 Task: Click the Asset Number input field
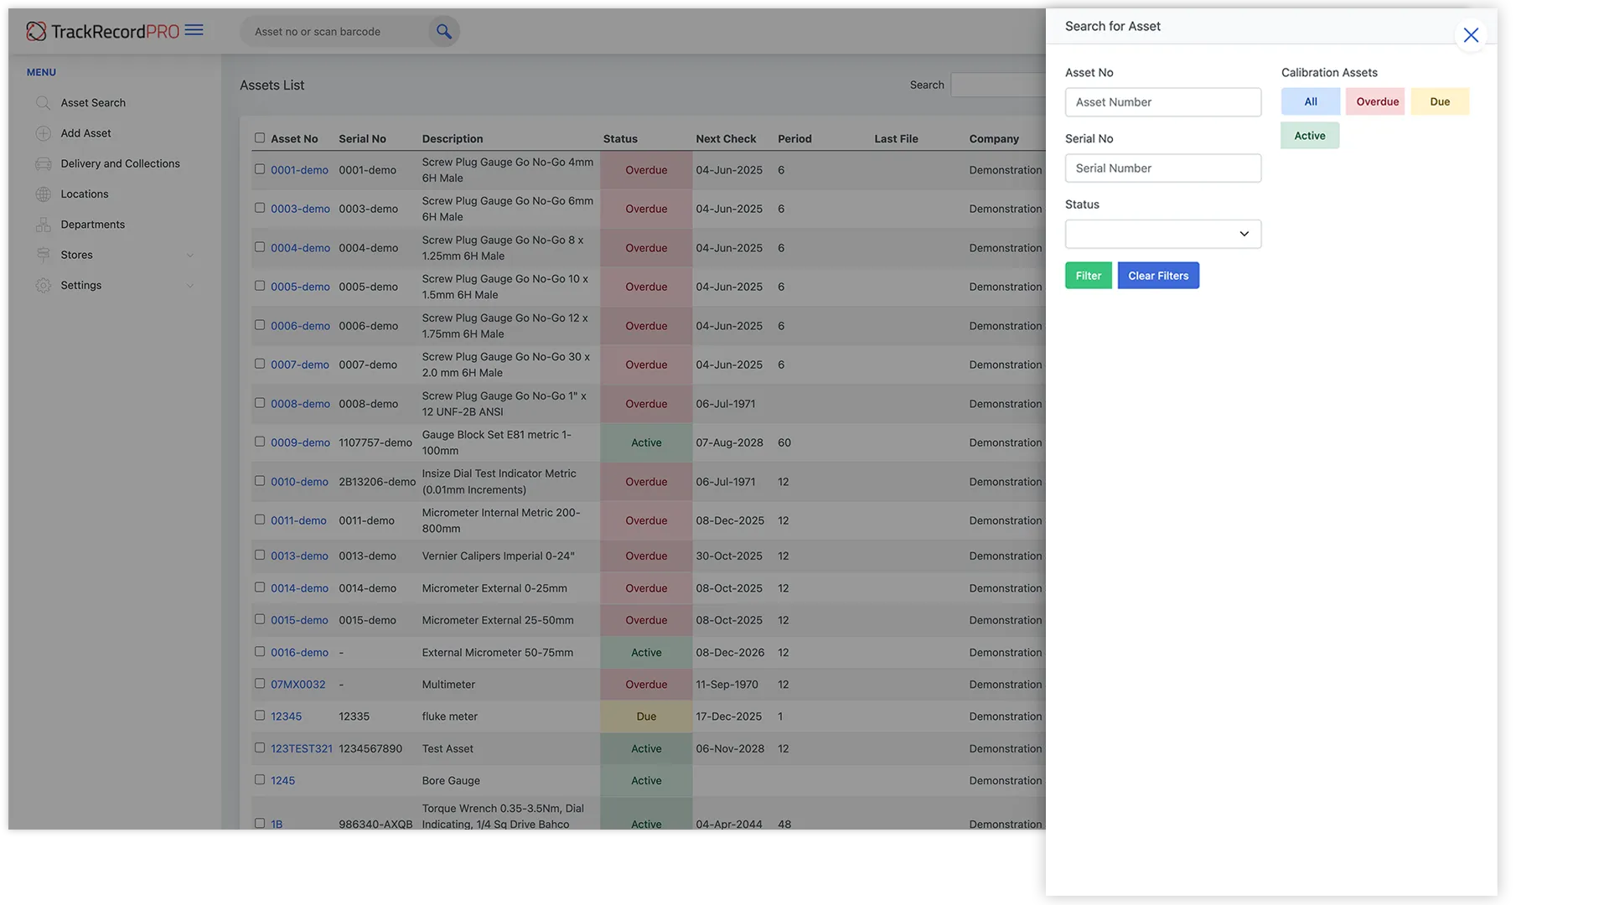click(1162, 101)
